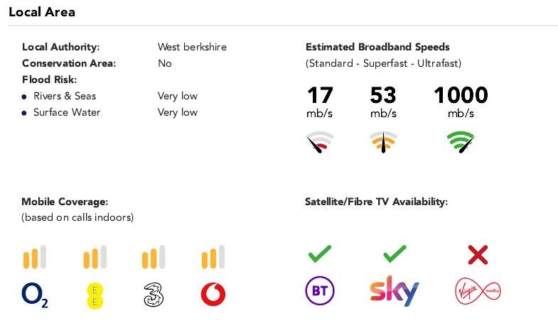Click the green Ultrafast wifi gauge icon
Image resolution: width=558 pixels, height=323 pixels.
[461, 142]
